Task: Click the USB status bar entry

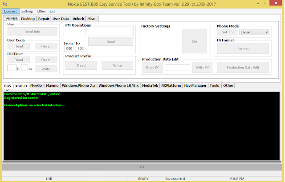Action: coord(49,179)
